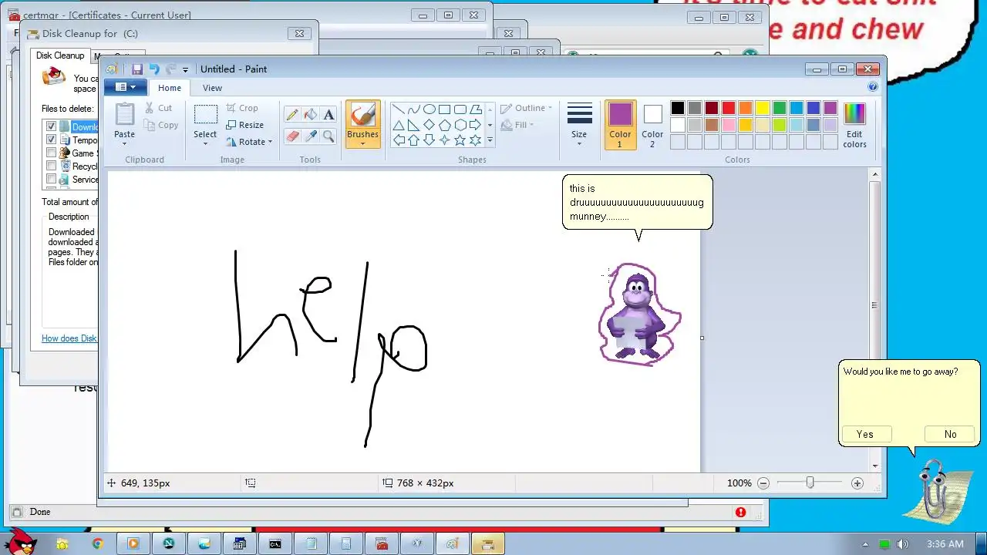Open Customize Quick Access Toolbar dropdown
The width and height of the screenshot is (987, 555).
click(x=185, y=70)
